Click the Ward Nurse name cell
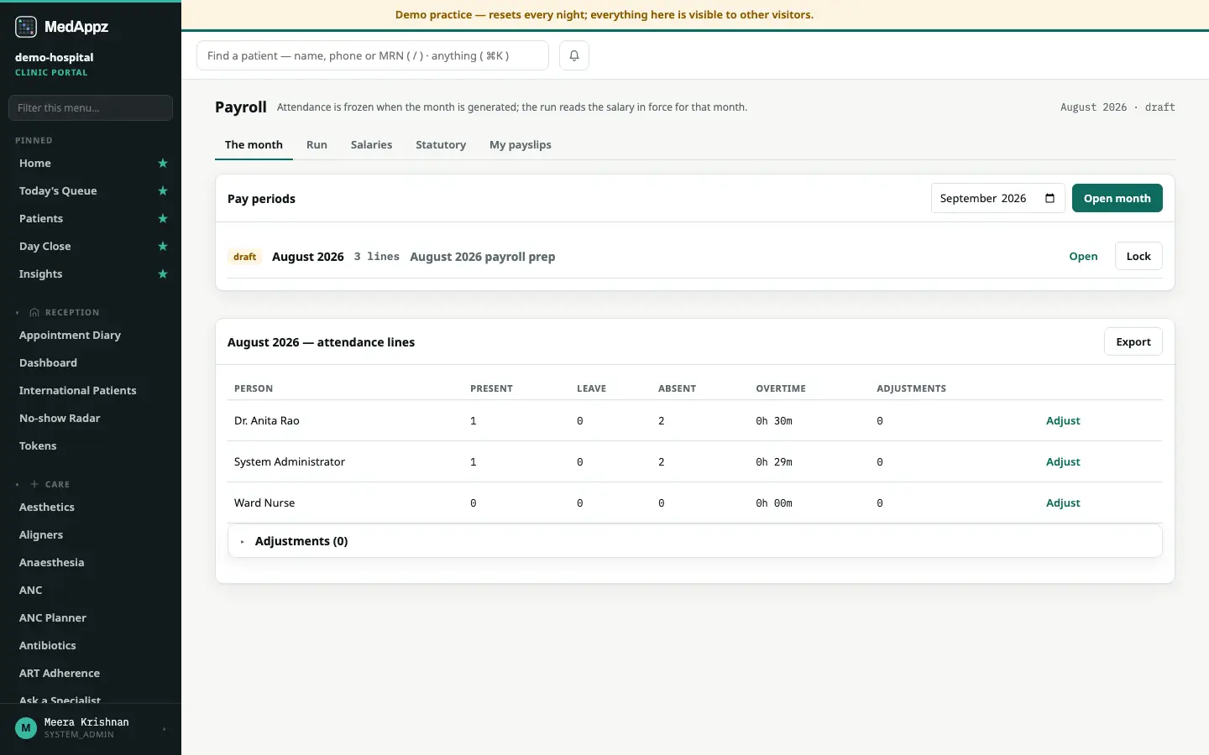 (264, 502)
